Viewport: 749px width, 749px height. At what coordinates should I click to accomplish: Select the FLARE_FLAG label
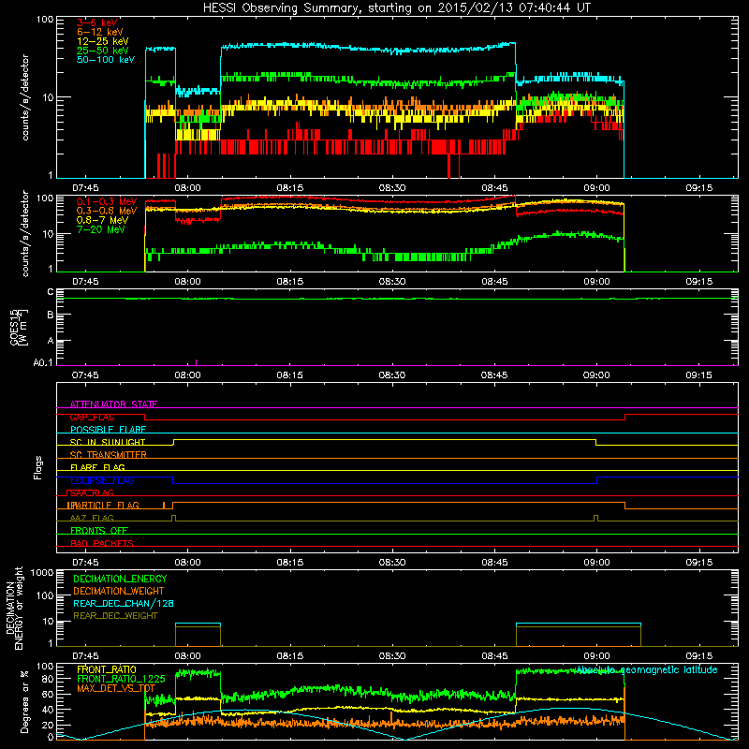(97, 467)
